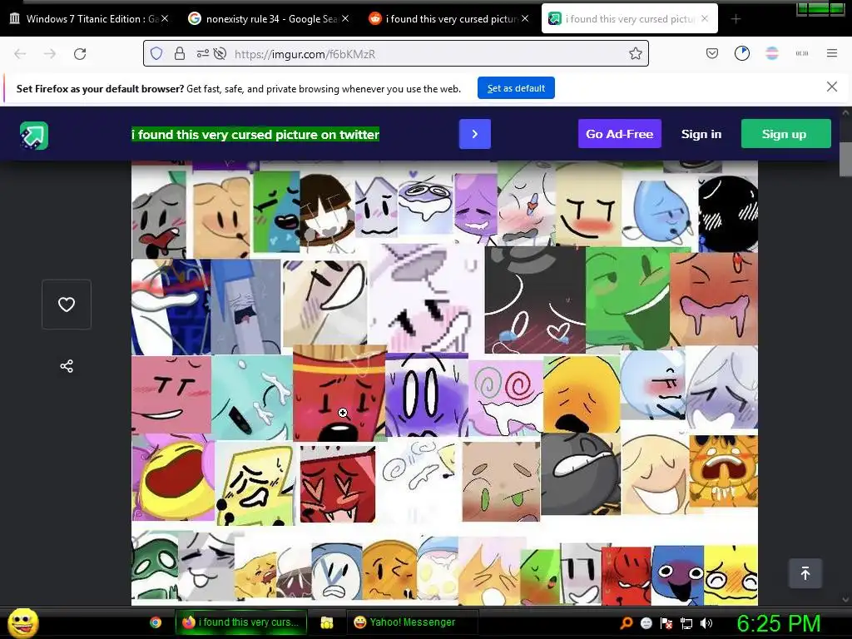Open the circular timer extension icon
Image resolution: width=852 pixels, height=639 pixels.
(741, 53)
